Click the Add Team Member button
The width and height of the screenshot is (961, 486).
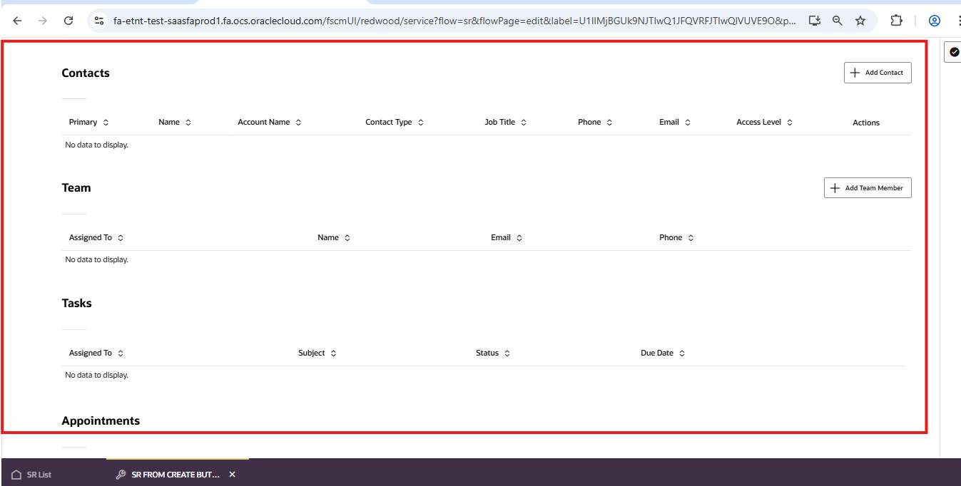click(x=868, y=187)
